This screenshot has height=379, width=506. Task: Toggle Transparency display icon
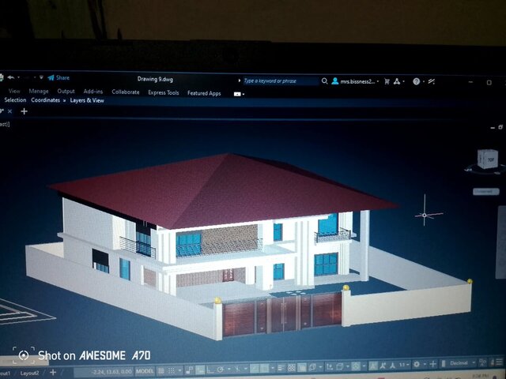292,367
